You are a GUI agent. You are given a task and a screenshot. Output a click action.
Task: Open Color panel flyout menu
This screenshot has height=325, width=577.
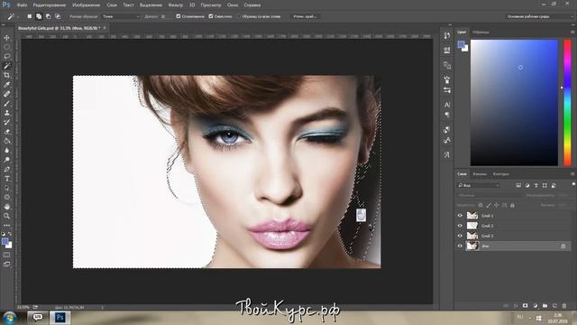(x=572, y=32)
